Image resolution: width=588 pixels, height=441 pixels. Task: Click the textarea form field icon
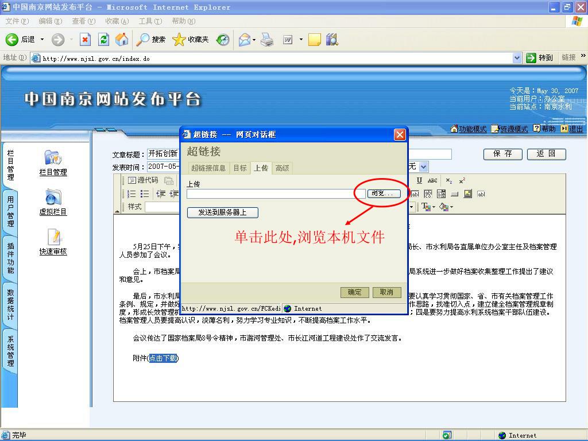click(428, 194)
